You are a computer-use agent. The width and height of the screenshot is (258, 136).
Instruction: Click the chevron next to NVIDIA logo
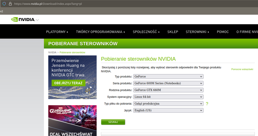[x=37, y=20]
